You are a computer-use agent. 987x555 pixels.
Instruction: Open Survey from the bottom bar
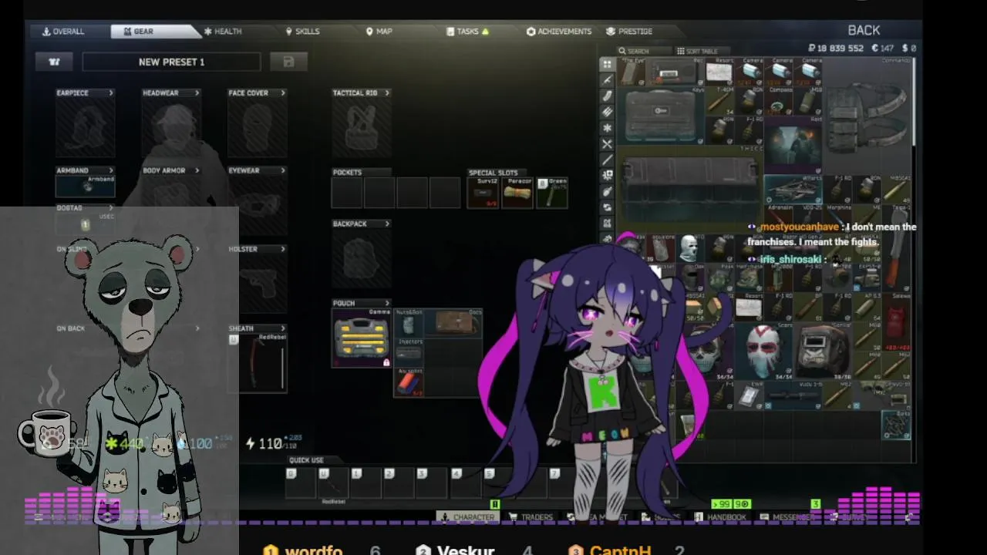click(x=848, y=517)
